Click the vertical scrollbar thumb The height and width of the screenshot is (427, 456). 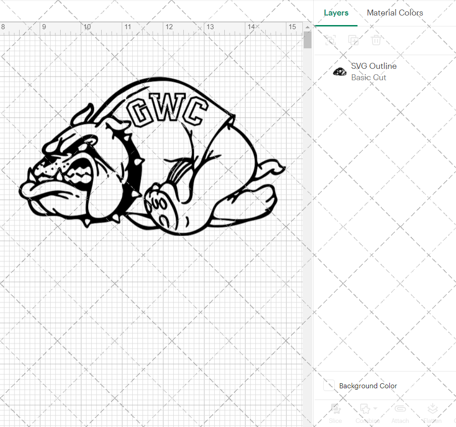307,40
